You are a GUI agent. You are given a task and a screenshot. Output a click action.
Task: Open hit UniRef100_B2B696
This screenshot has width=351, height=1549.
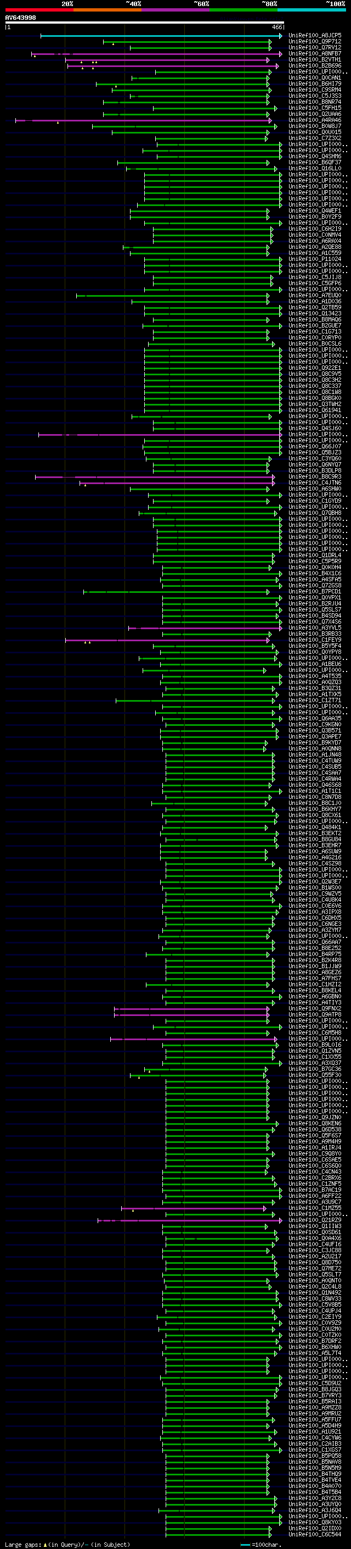[315, 65]
